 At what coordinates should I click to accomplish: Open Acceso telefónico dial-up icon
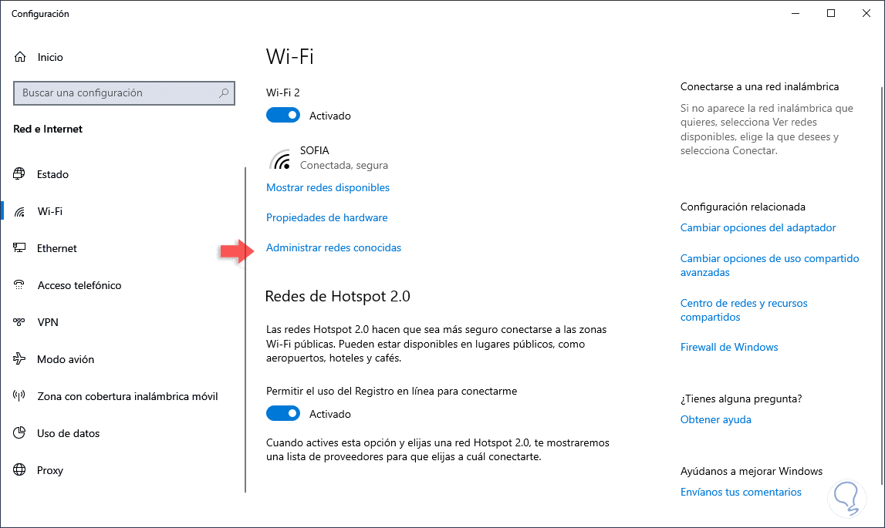(x=19, y=285)
